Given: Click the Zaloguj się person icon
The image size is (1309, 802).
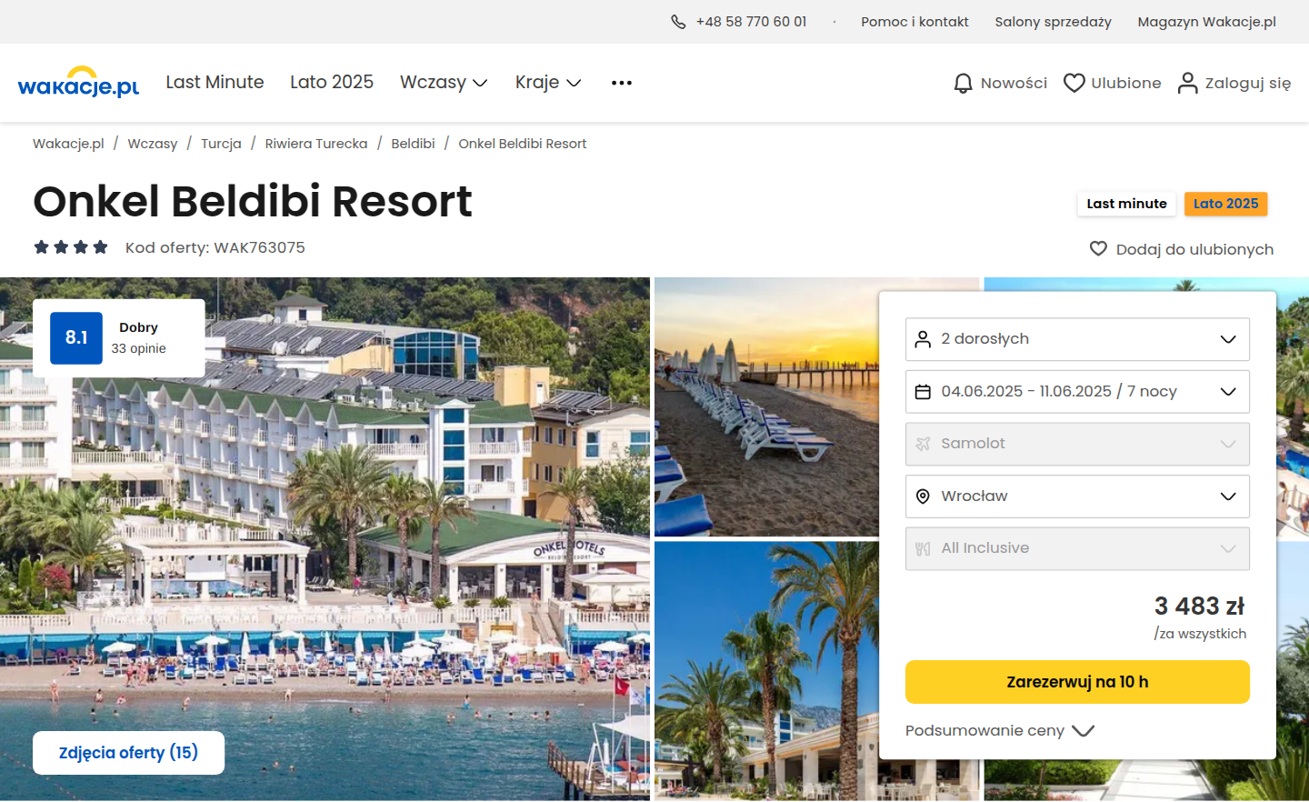Looking at the screenshot, I should [x=1187, y=83].
